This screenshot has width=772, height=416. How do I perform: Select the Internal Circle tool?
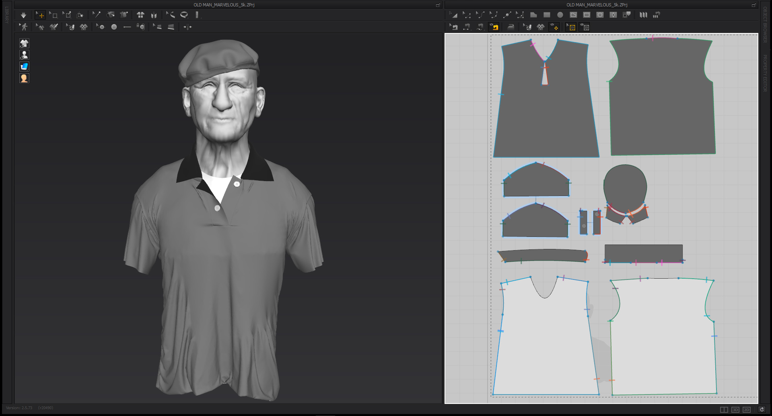coord(600,15)
